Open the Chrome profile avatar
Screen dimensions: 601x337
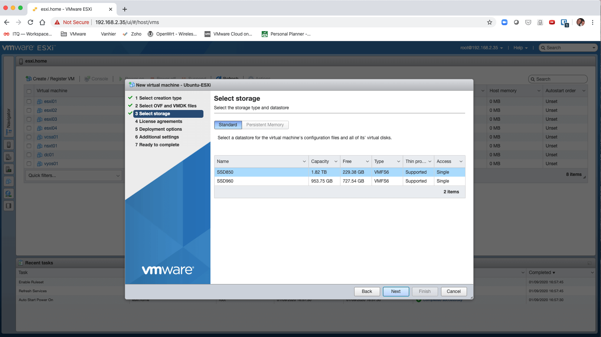coord(581,22)
